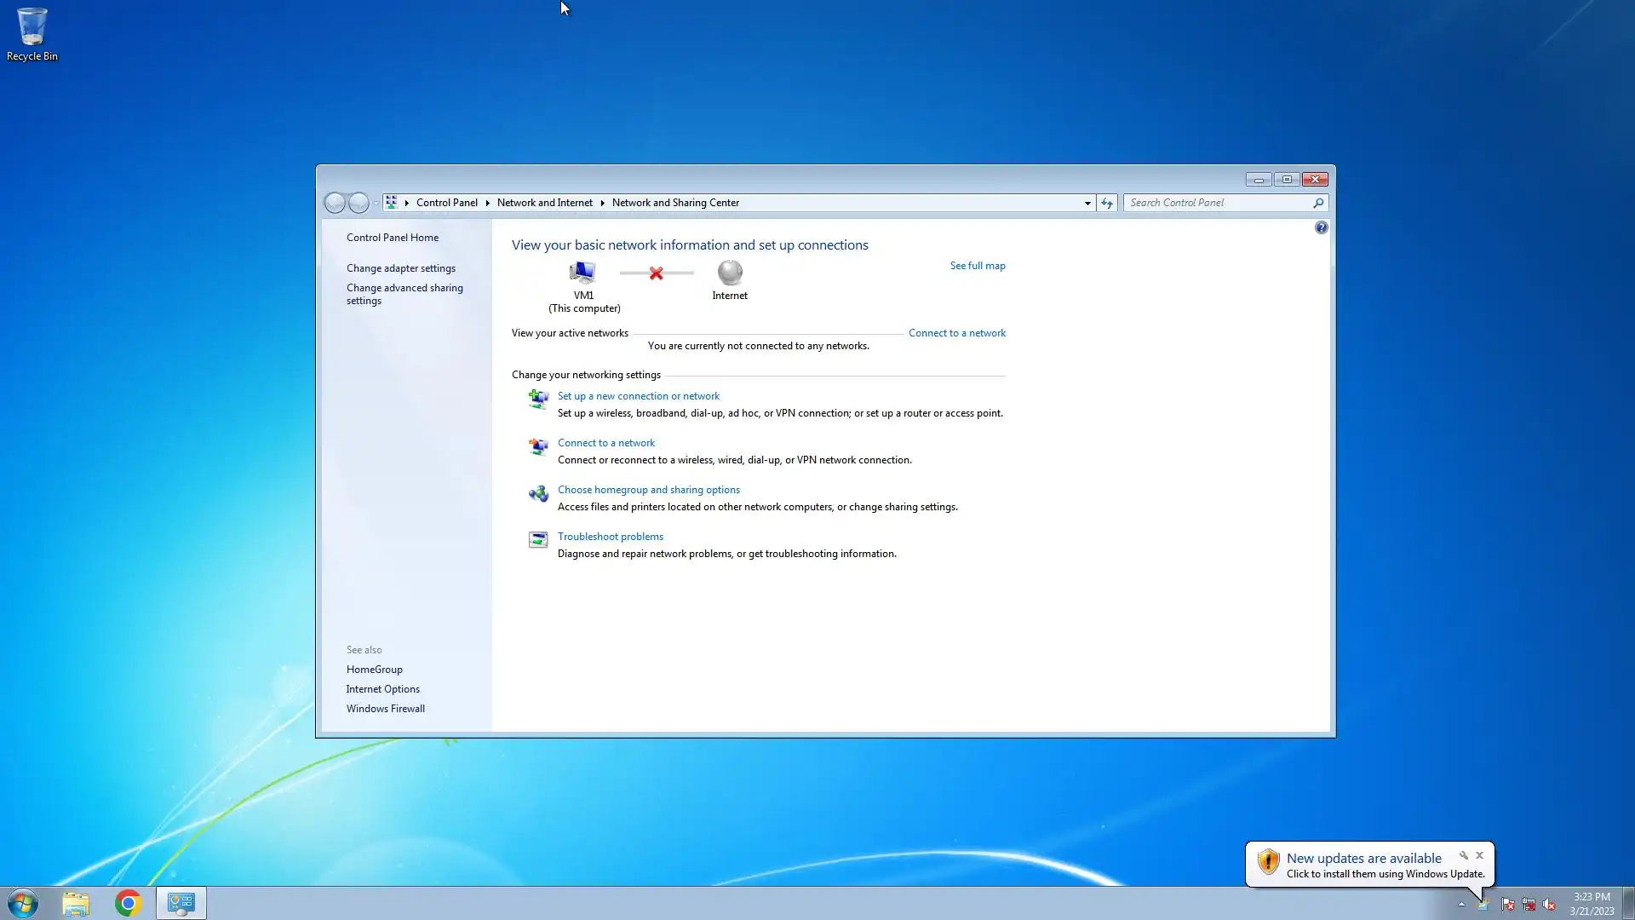Click the refresh button beside address bar

pos(1106,203)
